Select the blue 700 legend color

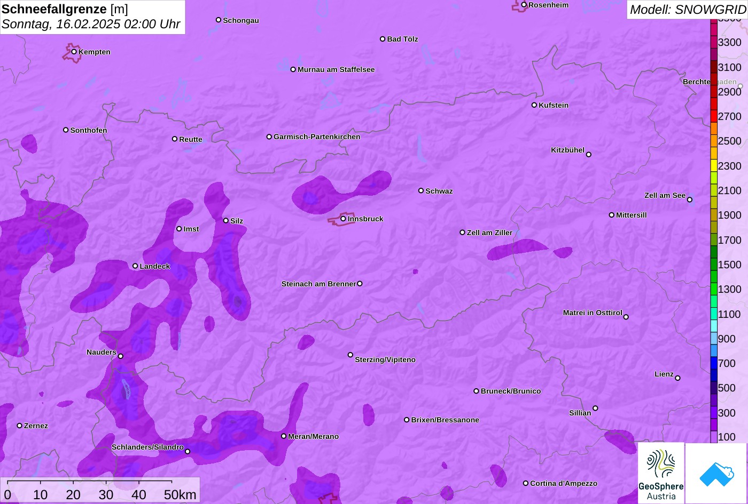coord(714,363)
